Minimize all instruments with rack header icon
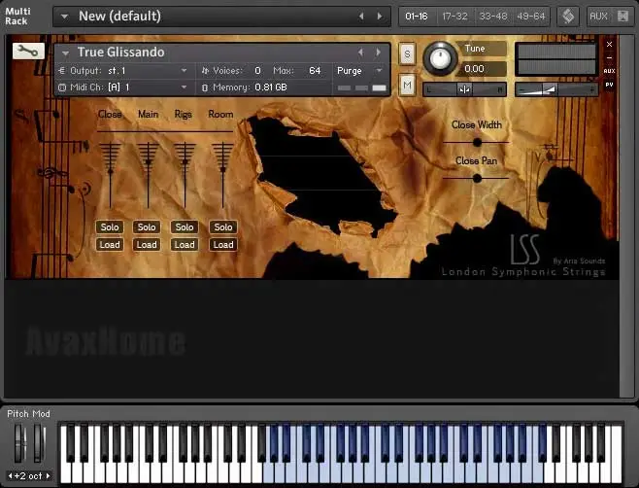 [623, 17]
